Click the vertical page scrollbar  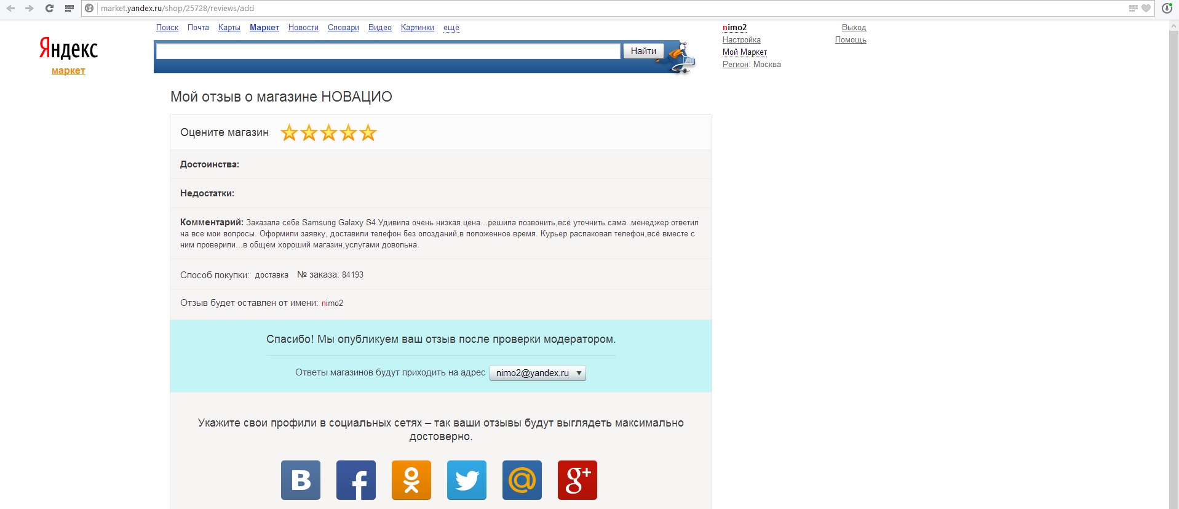1173,265
